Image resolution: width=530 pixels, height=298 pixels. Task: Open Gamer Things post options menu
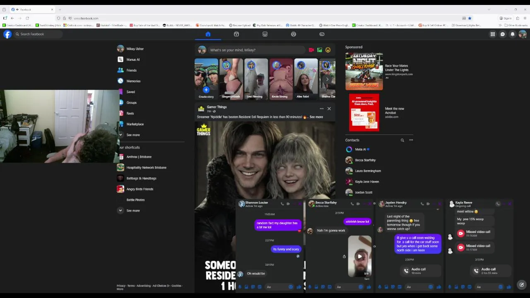[321, 109]
